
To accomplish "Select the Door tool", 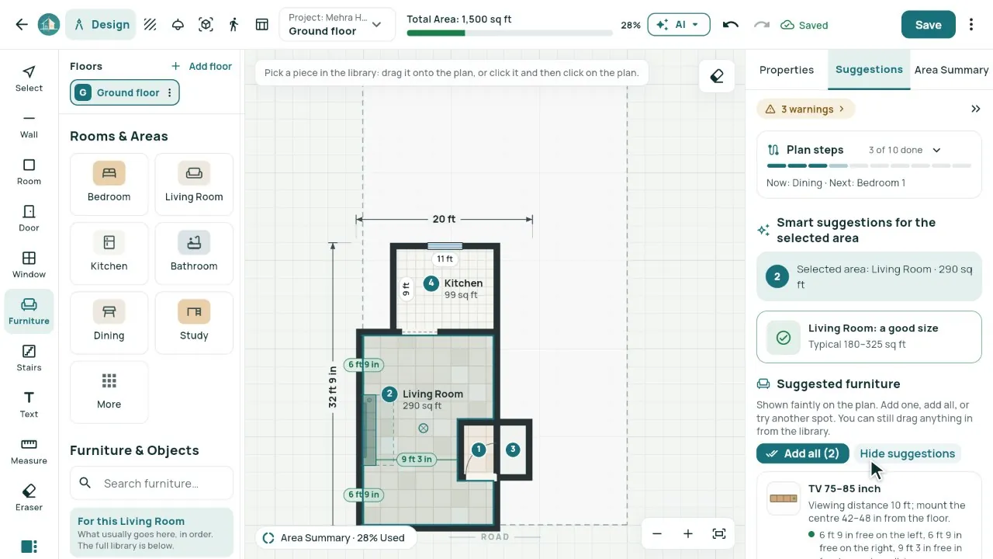I will 29,218.
